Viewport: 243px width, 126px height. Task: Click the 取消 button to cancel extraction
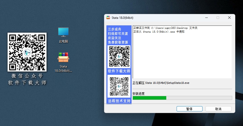pos(218,109)
